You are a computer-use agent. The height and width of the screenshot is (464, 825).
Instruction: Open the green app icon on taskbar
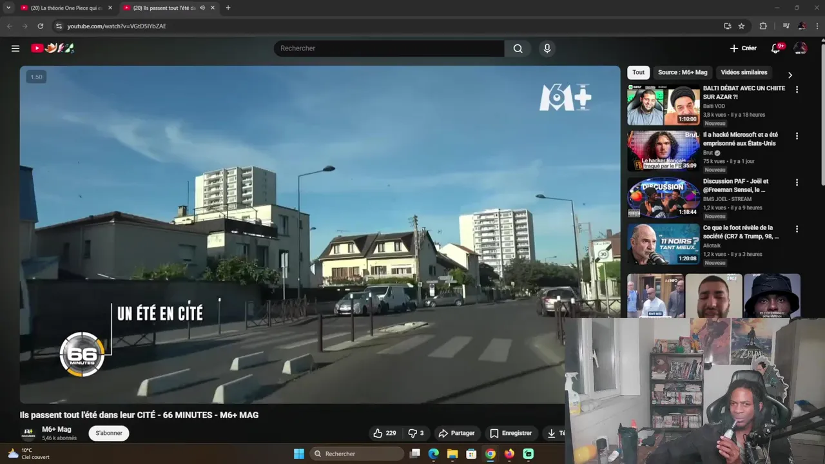[529, 454]
